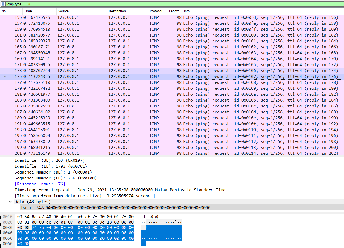This screenshot has height=248, width=344.
Task: Select packet 195 with id=0x0111
Action: (172, 136)
